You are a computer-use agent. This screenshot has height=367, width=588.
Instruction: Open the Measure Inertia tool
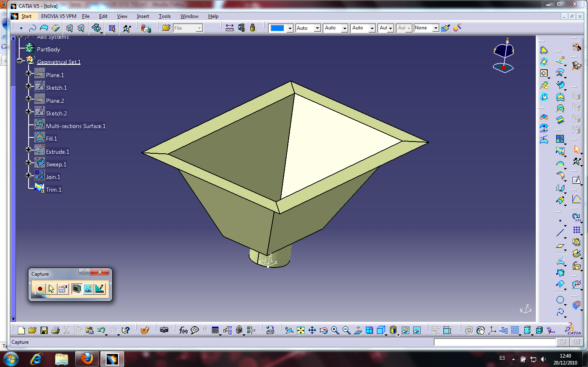pos(252,28)
